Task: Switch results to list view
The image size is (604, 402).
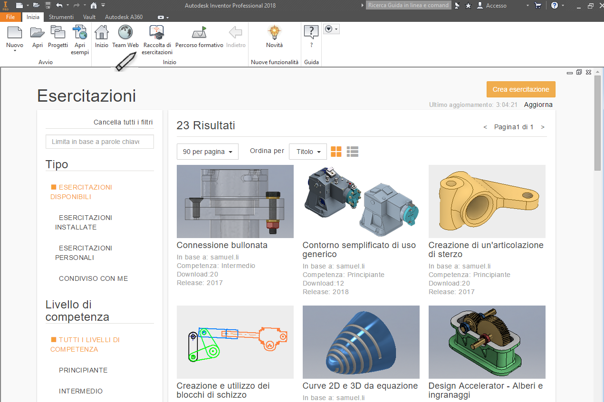Action: pyautogui.click(x=353, y=152)
